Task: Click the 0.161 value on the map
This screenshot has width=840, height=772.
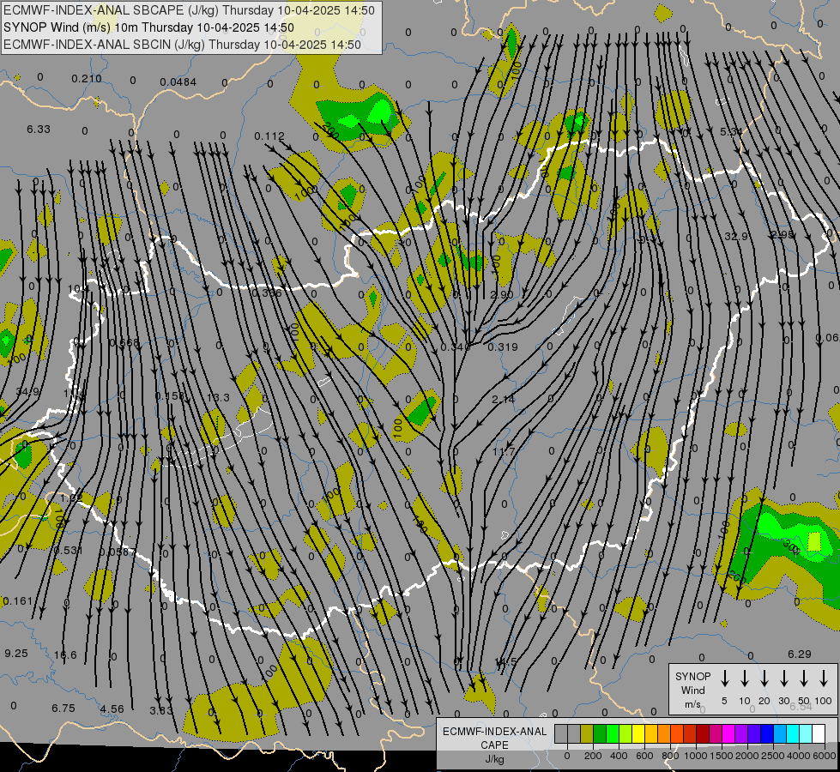Action: tap(18, 601)
